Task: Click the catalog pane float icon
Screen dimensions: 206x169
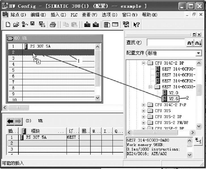Action: [194, 34]
